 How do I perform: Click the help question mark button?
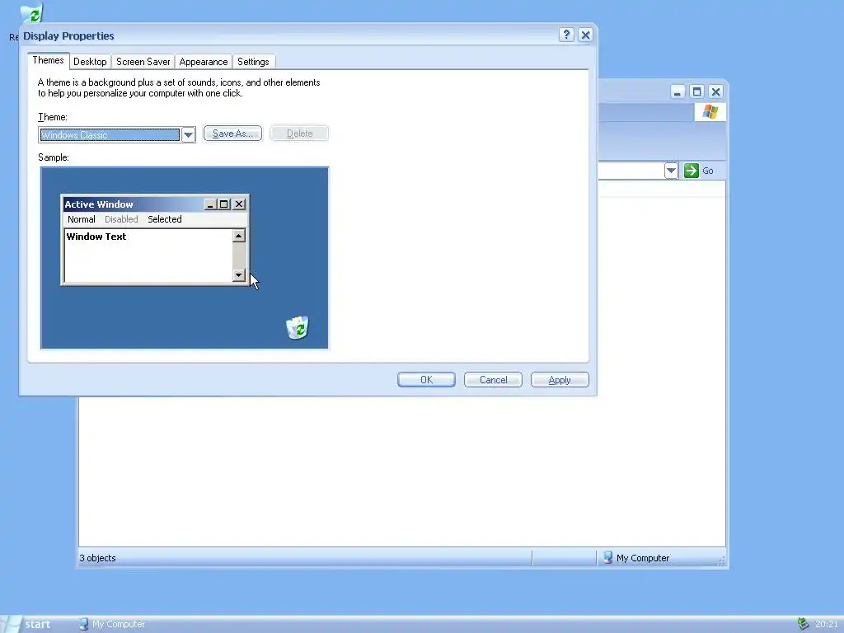click(x=566, y=35)
